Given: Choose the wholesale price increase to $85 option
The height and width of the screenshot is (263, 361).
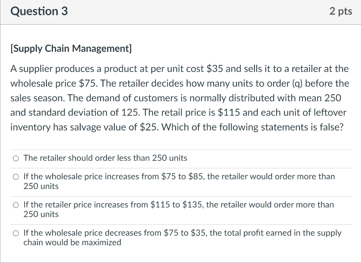Looking at the screenshot, I should point(16,177).
